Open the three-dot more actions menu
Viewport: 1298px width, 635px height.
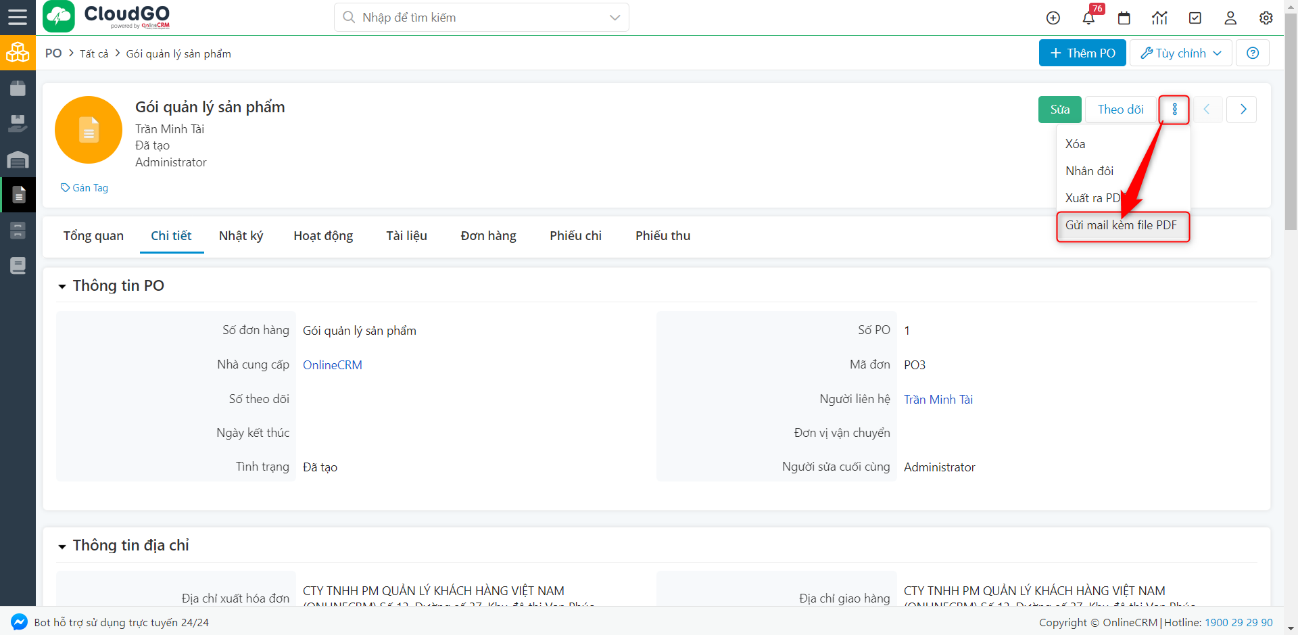(x=1174, y=110)
